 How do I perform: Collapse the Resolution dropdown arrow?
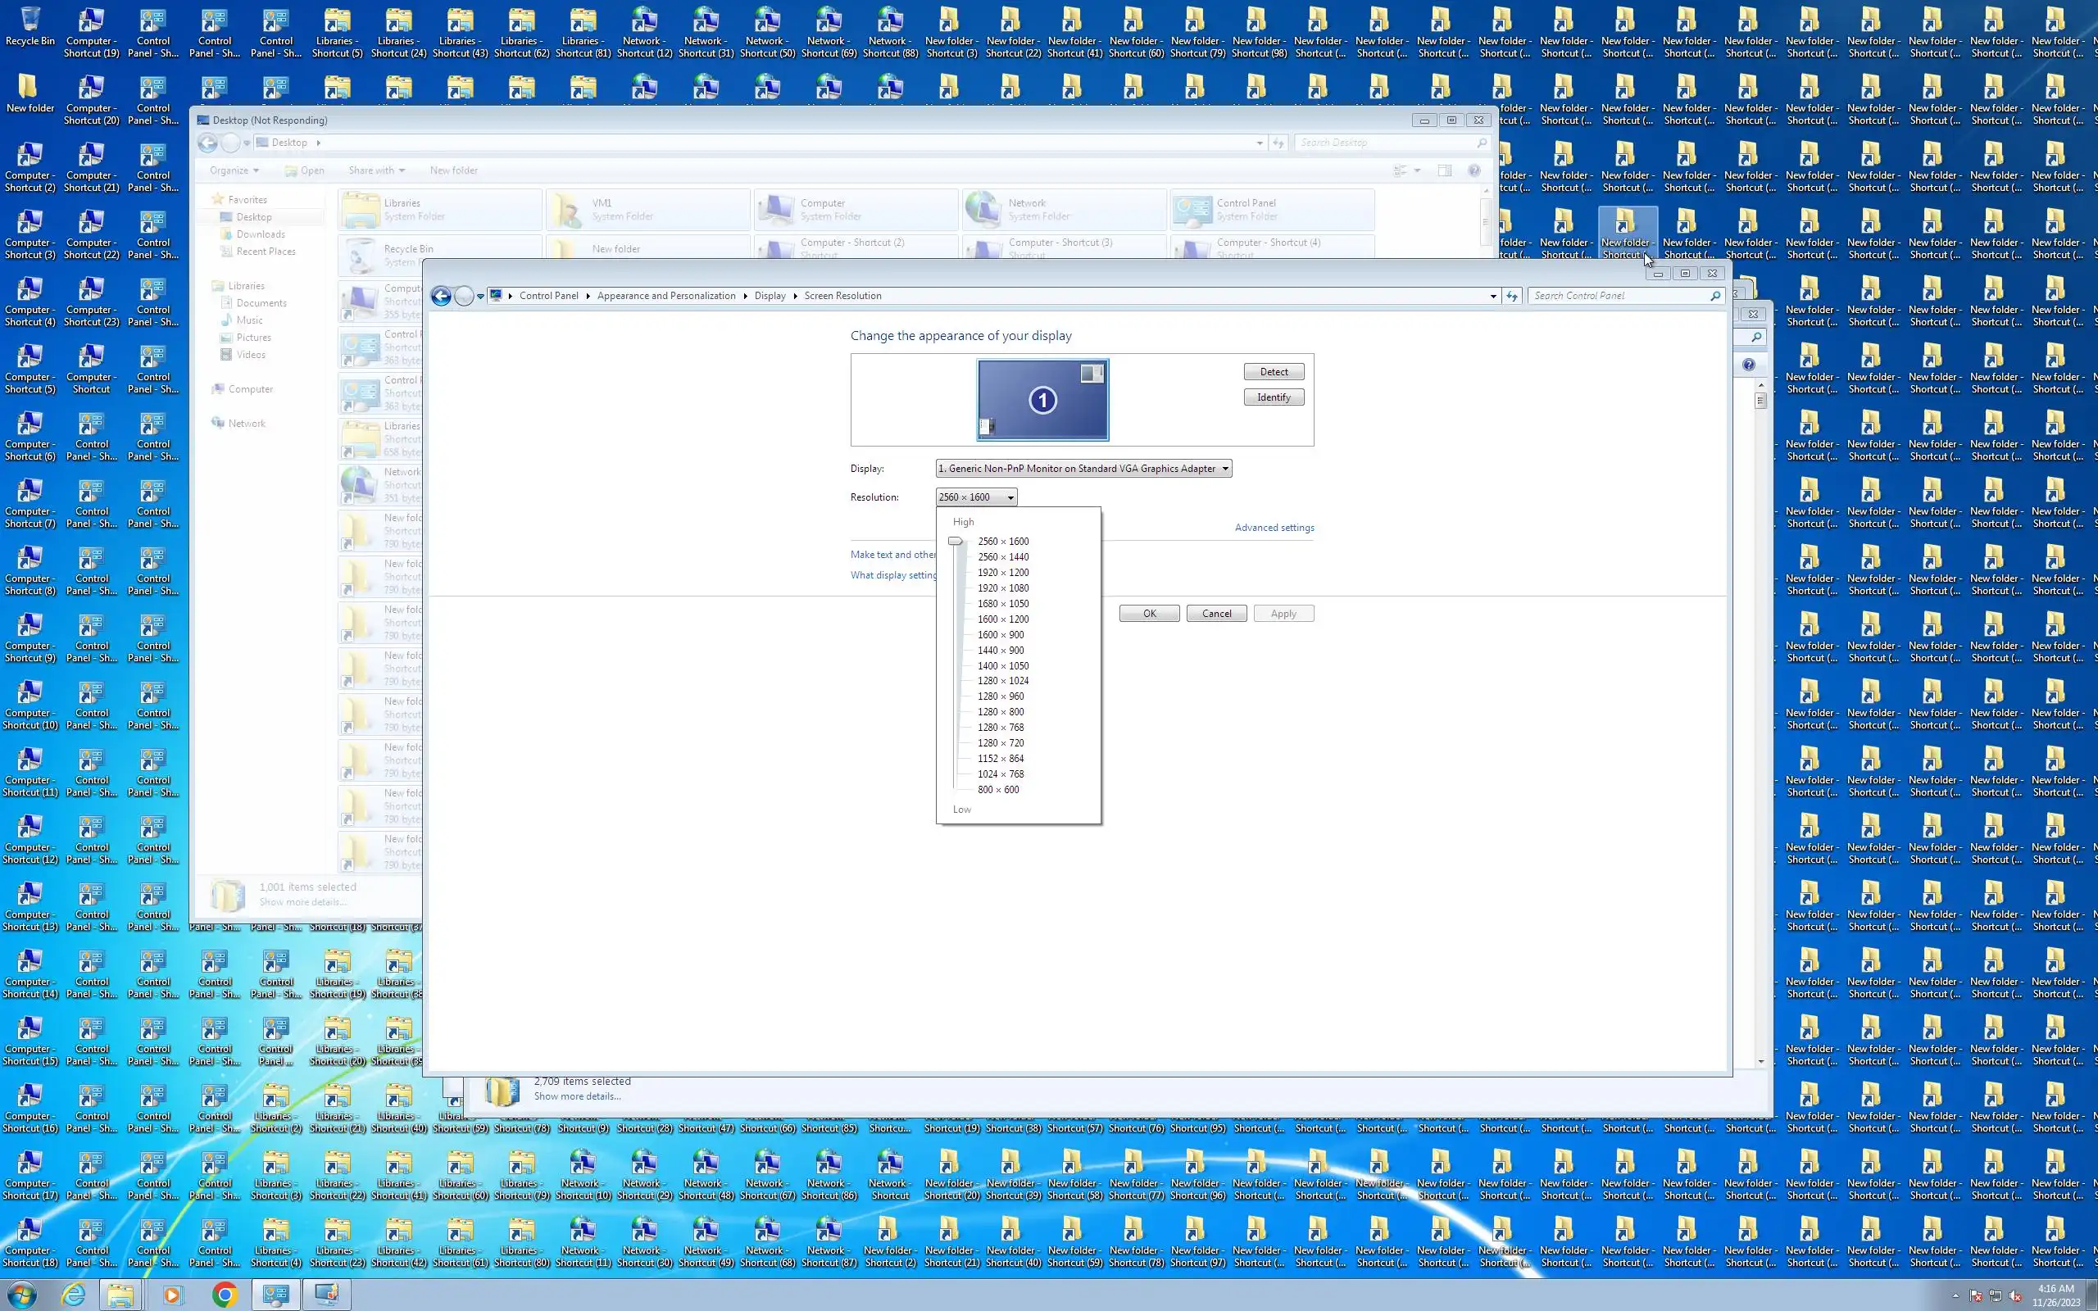[x=1010, y=497]
